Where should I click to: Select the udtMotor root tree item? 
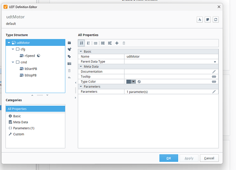click(x=35, y=43)
